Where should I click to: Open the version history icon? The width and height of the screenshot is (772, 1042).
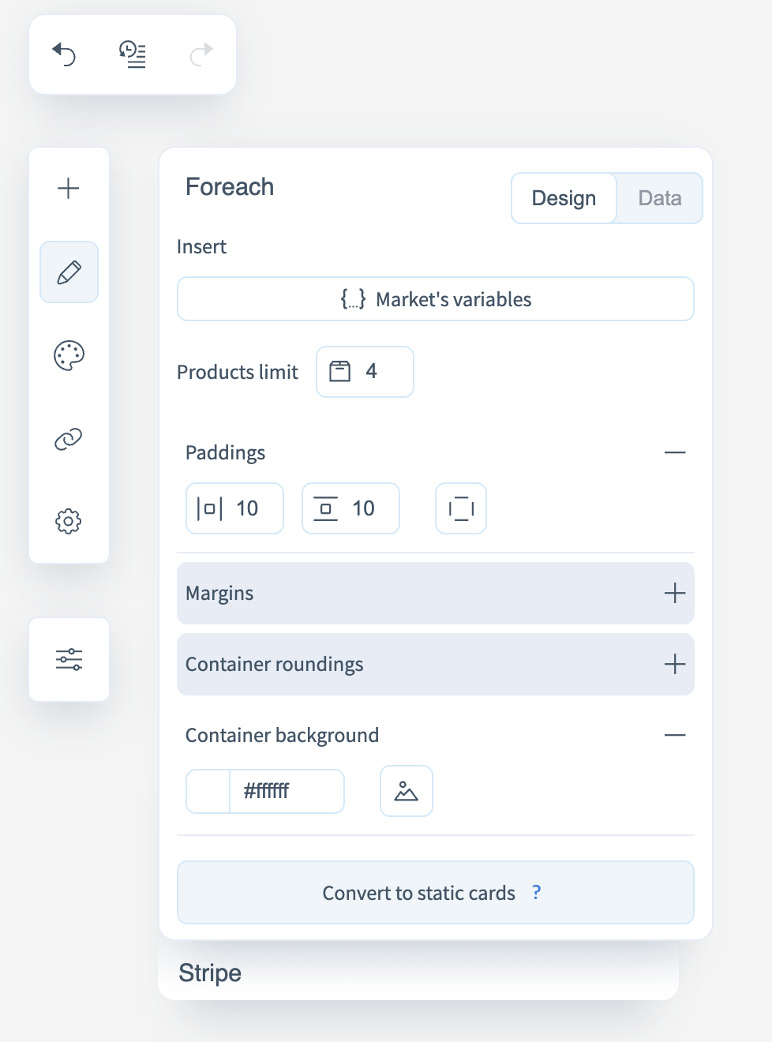click(133, 54)
